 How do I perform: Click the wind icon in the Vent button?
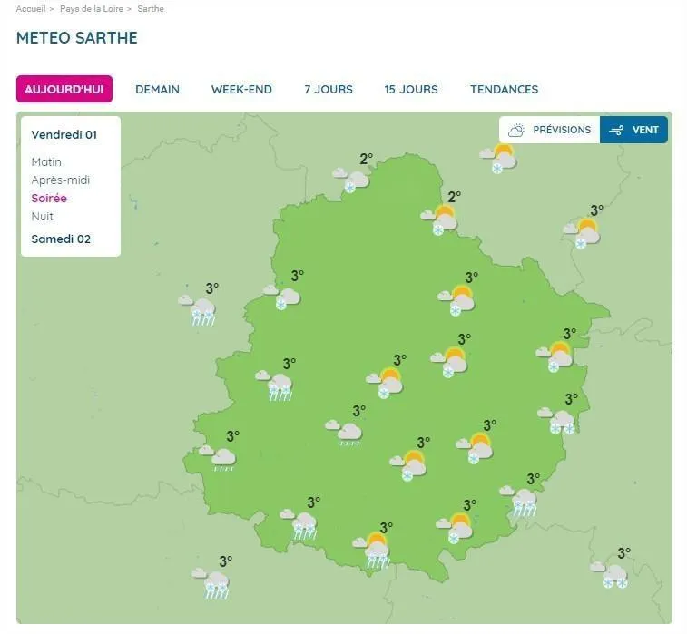pyautogui.click(x=617, y=130)
